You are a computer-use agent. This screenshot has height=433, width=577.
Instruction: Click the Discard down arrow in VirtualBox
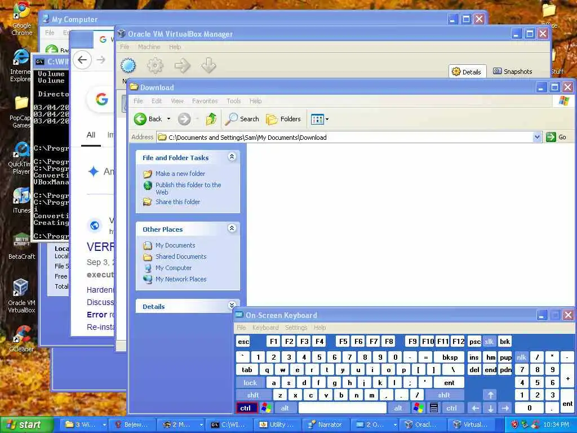coord(208,65)
